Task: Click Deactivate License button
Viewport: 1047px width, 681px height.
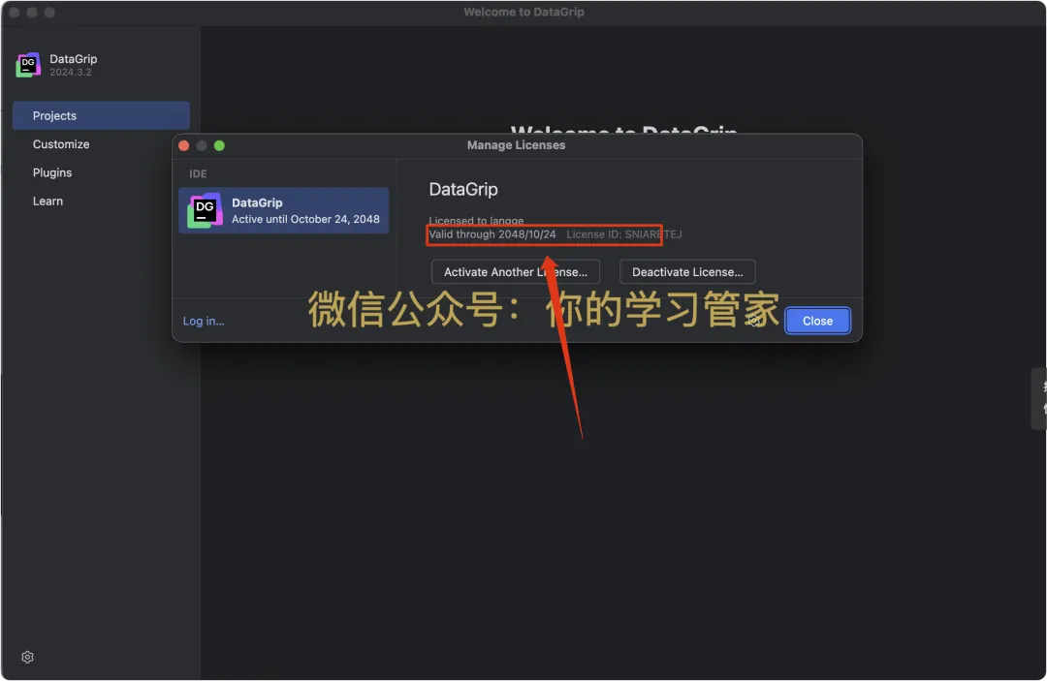Action: click(x=687, y=271)
